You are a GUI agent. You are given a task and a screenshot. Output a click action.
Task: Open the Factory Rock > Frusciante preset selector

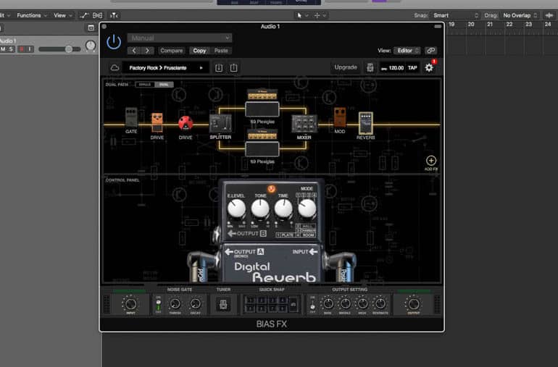pos(167,67)
